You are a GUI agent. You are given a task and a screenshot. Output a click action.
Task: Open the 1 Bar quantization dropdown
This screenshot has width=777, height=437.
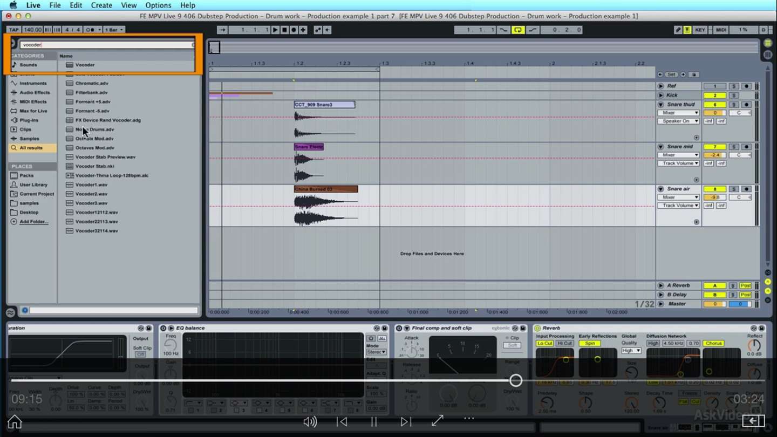coord(114,30)
